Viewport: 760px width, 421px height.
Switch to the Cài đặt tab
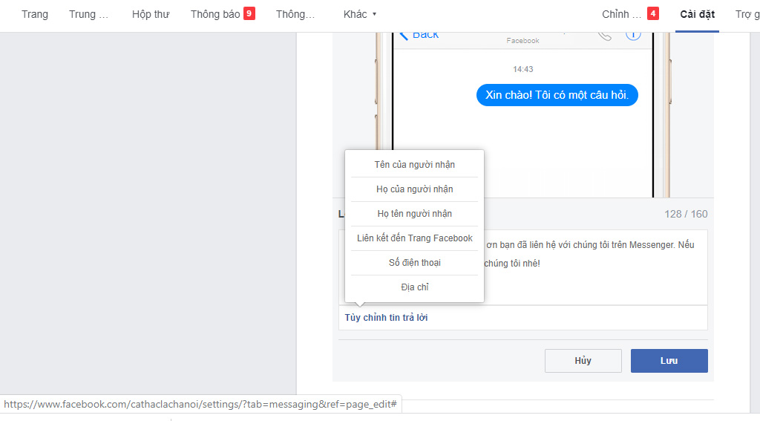coord(697,14)
